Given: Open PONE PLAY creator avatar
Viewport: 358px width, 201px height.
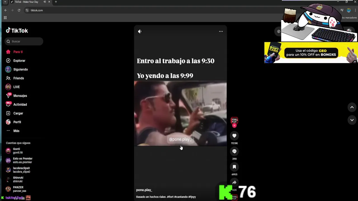Looking at the screenshot, I should [x=234, y=121].
